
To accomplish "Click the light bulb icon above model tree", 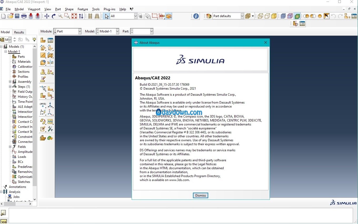I will [34, 40].
